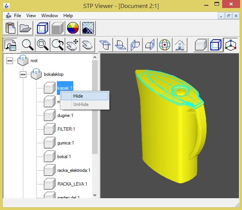Viewport: 242px width, 210px height.
Task: Collapse the root tree node
Action: 10,61
